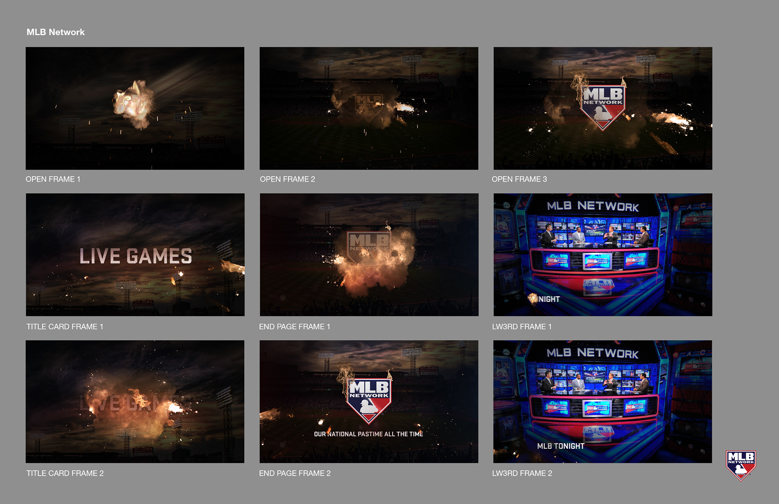Open the Title Card Frame 2 explosion thumbnail

click(135, 401)
